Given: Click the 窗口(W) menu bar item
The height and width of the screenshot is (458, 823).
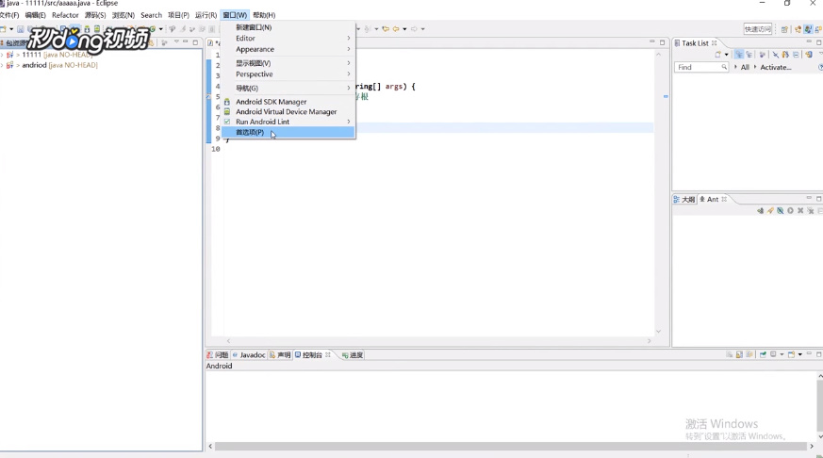Looking at the screenshot, I should tap(235, 15).
